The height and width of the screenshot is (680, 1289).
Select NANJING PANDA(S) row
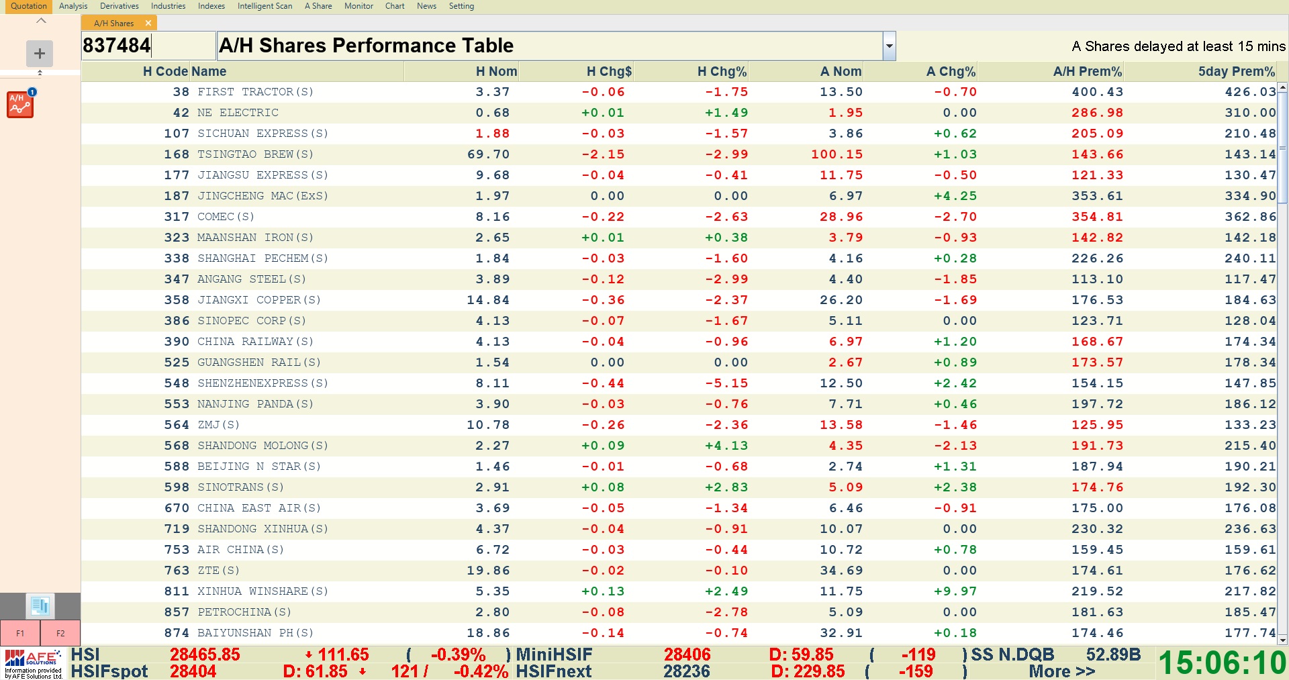pyautogui.click(x=679, y=404)
